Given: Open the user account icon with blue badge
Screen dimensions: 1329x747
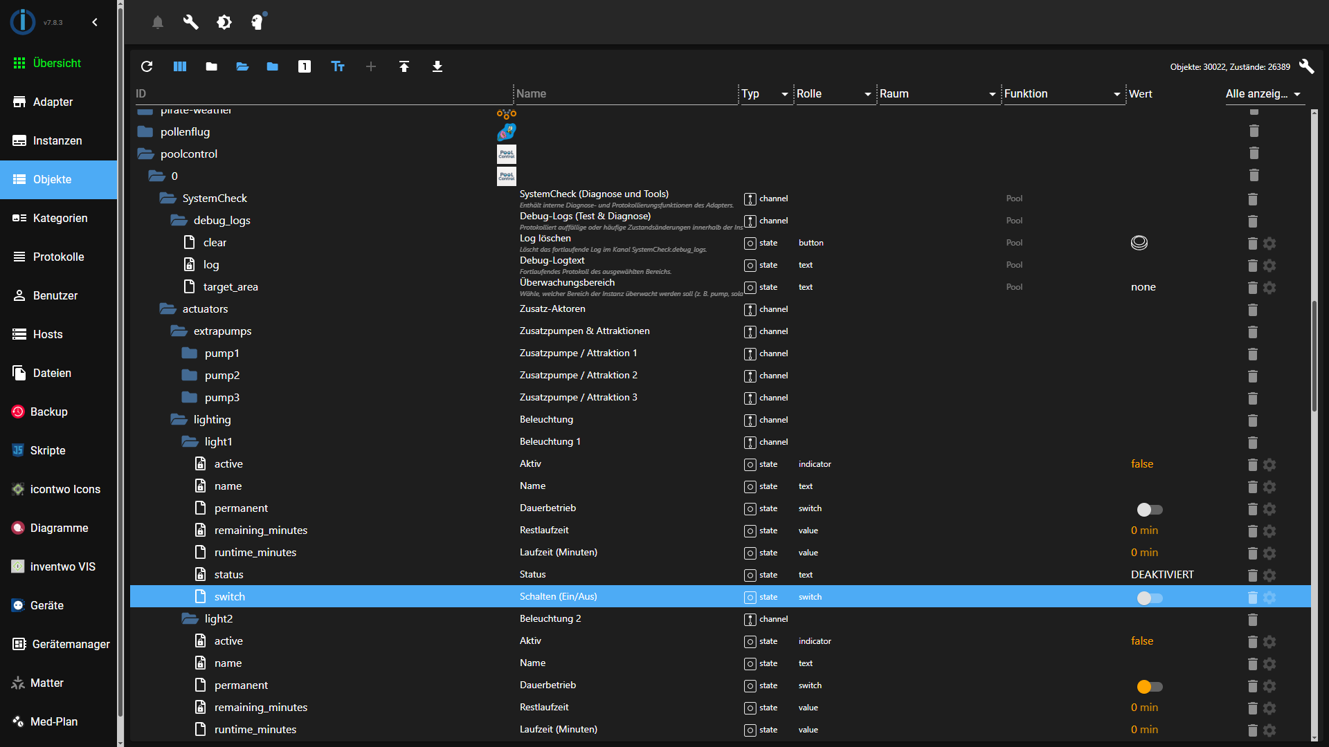Looking at the screenshot, I should click(257, 21).
